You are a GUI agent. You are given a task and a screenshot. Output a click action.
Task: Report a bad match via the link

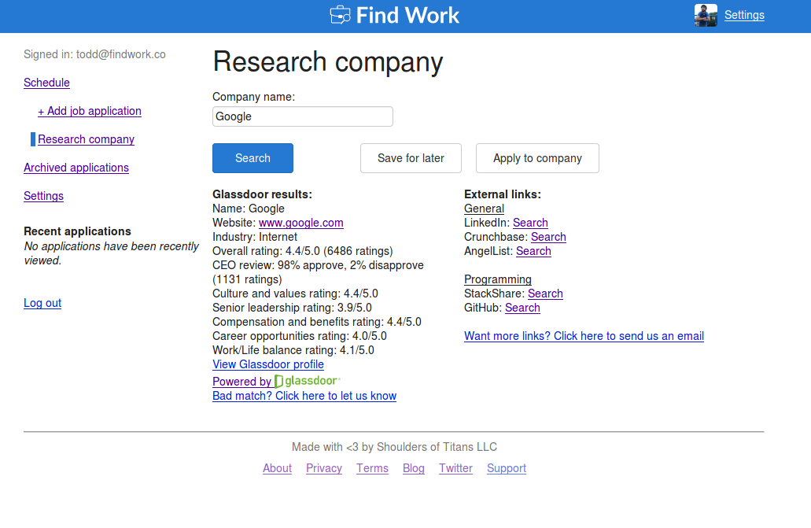point(304,396)
